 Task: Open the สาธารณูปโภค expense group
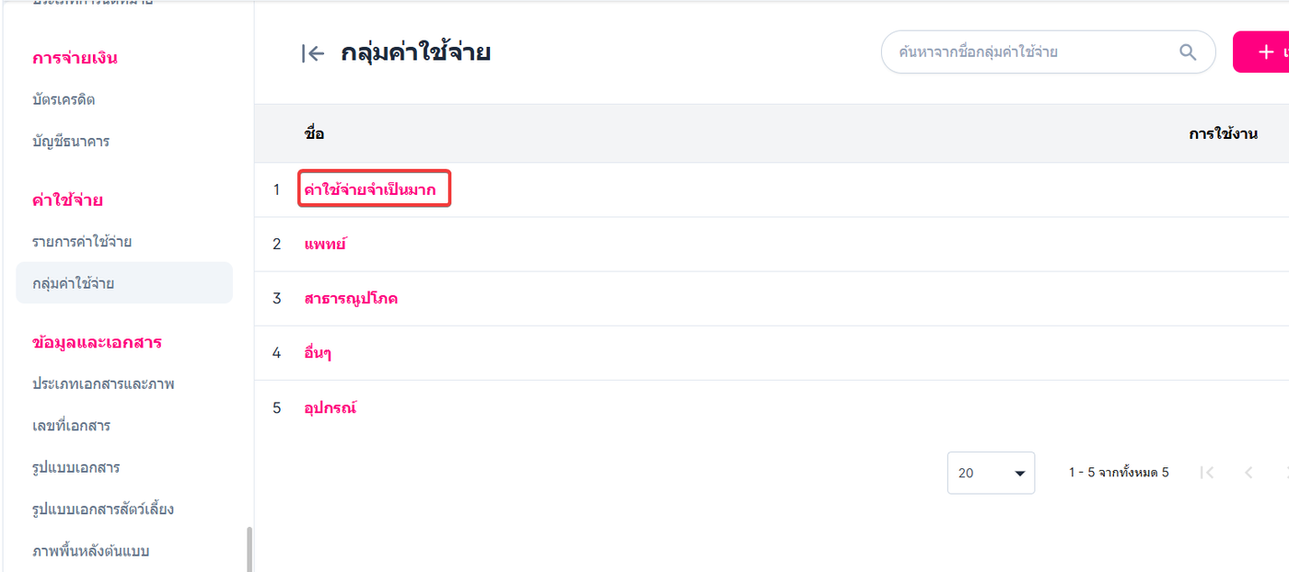tap(351, 299)
